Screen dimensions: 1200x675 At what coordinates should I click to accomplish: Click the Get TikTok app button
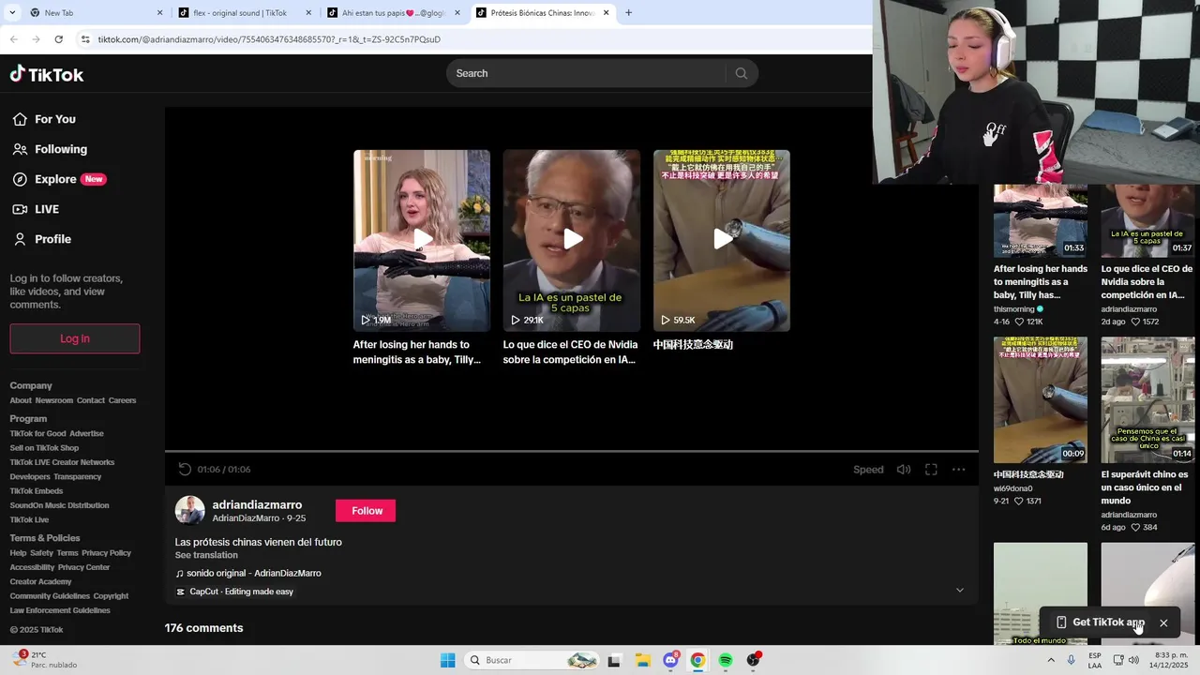pyautogui.click(x=1100, y=622)
